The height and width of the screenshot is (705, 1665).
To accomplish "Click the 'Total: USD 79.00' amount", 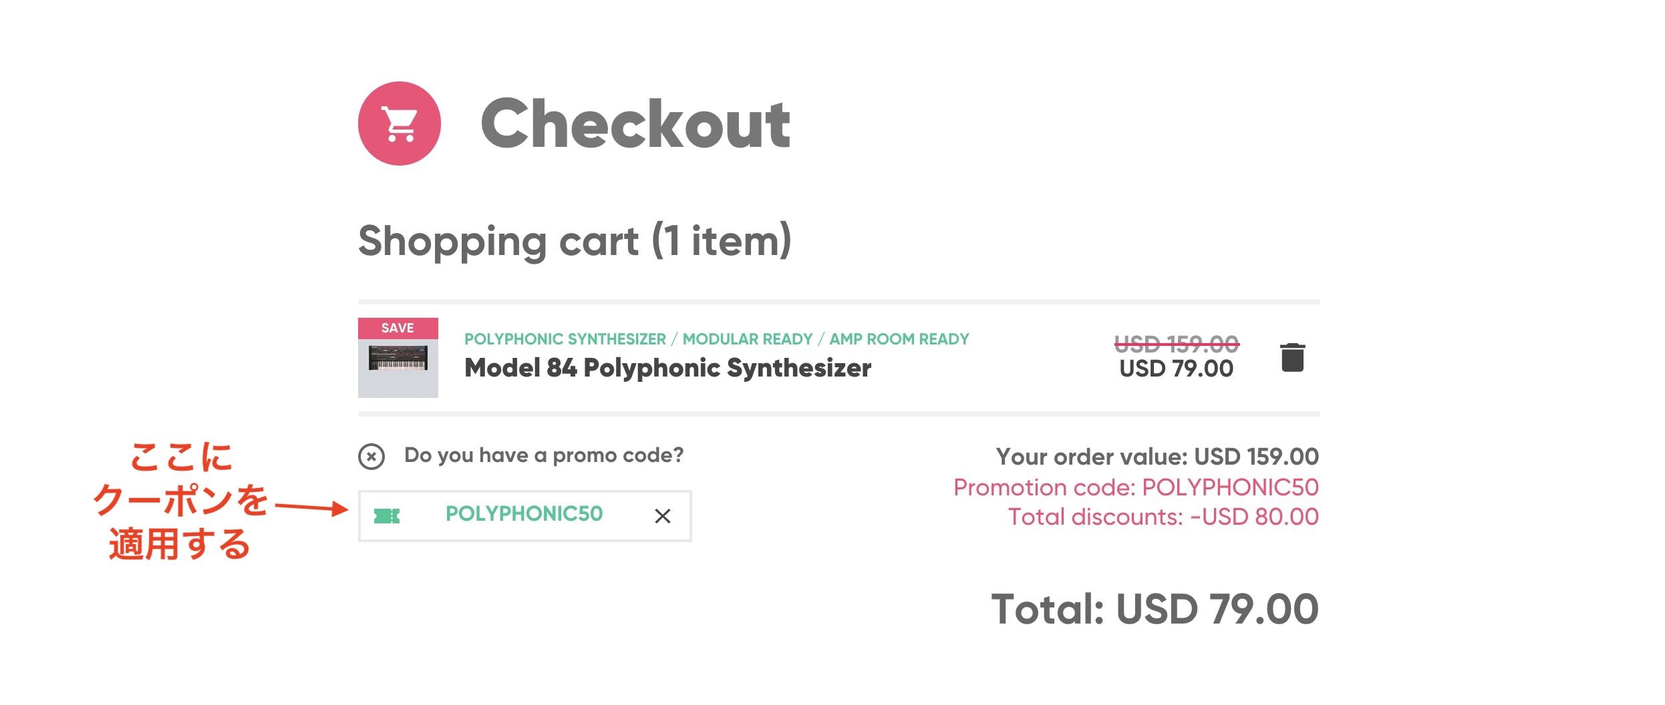I will pos(1154,609).
